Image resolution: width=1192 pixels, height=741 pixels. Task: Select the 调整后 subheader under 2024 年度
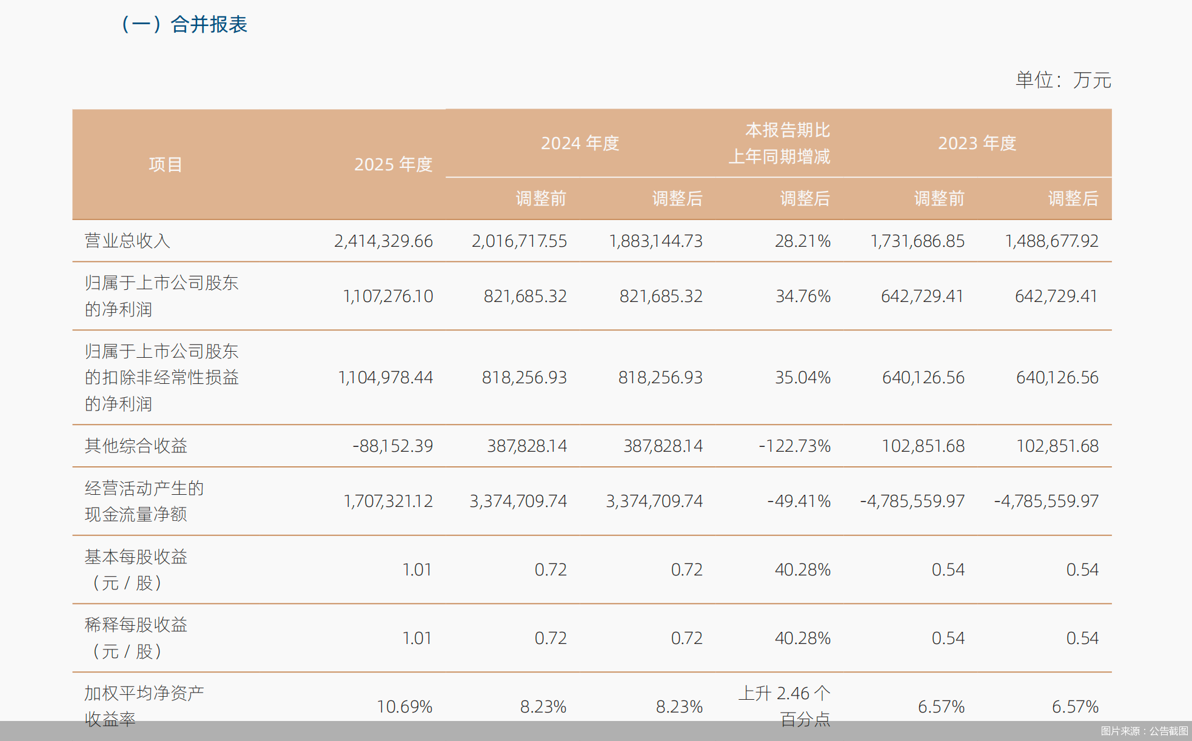coord(677,198)
